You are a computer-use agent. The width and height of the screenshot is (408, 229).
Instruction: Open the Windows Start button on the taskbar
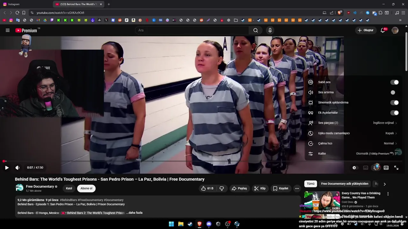[x=171, y=224]
